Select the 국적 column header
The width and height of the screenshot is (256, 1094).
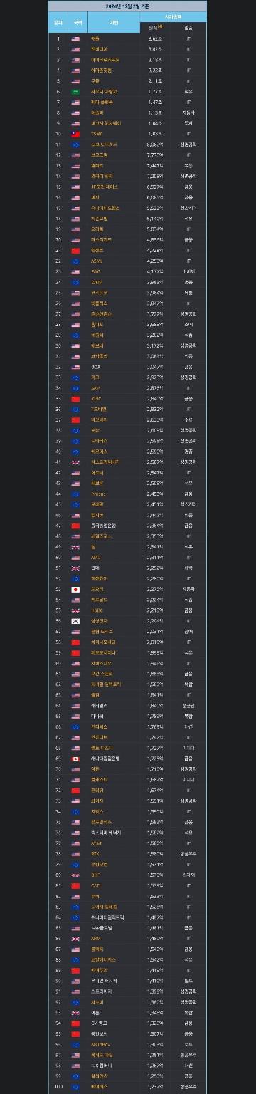[x=75, y=23]
